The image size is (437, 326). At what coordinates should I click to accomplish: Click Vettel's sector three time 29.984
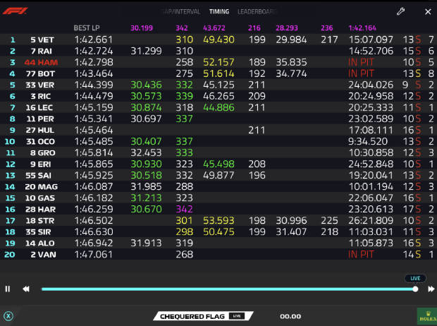(x=291, y=40)
